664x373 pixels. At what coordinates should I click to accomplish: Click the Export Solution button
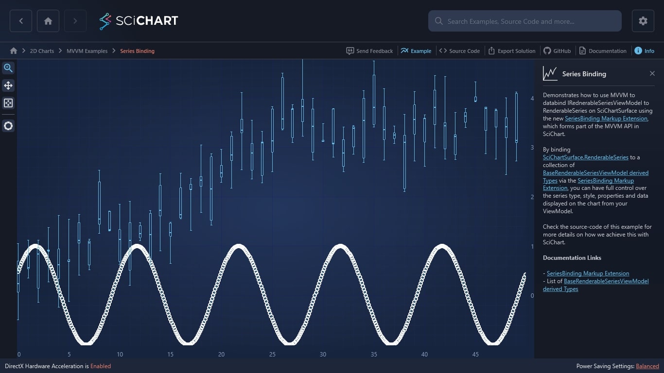tap(512, 51)
